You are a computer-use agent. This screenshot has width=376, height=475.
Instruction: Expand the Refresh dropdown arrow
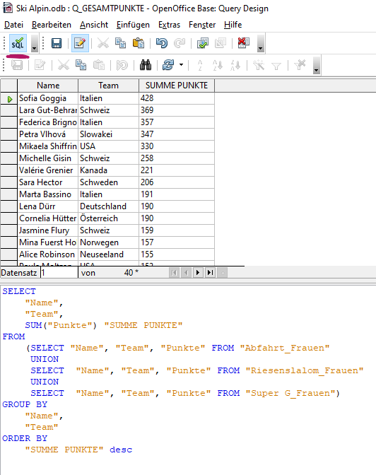181,65
